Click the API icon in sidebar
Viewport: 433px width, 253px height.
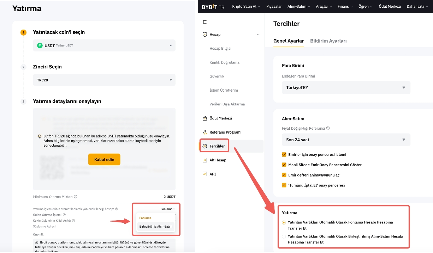click(204, 174)
